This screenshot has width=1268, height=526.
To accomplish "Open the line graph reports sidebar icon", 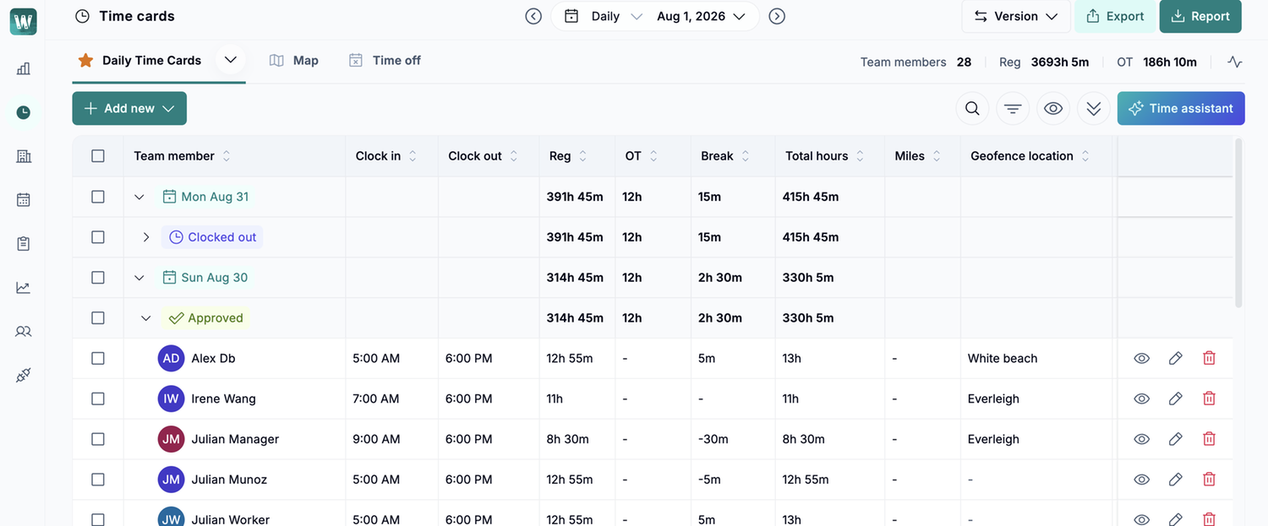I will [x=24, y=288].
